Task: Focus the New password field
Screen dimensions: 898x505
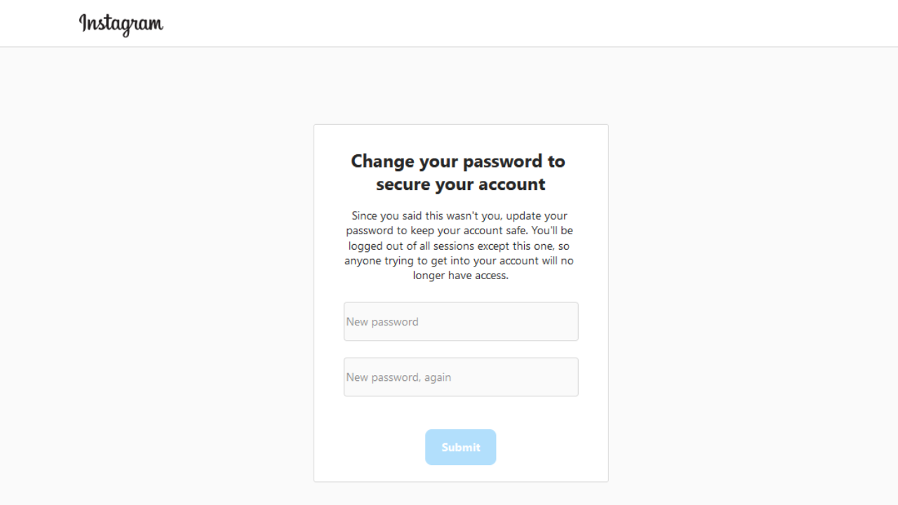Action: 461,321
